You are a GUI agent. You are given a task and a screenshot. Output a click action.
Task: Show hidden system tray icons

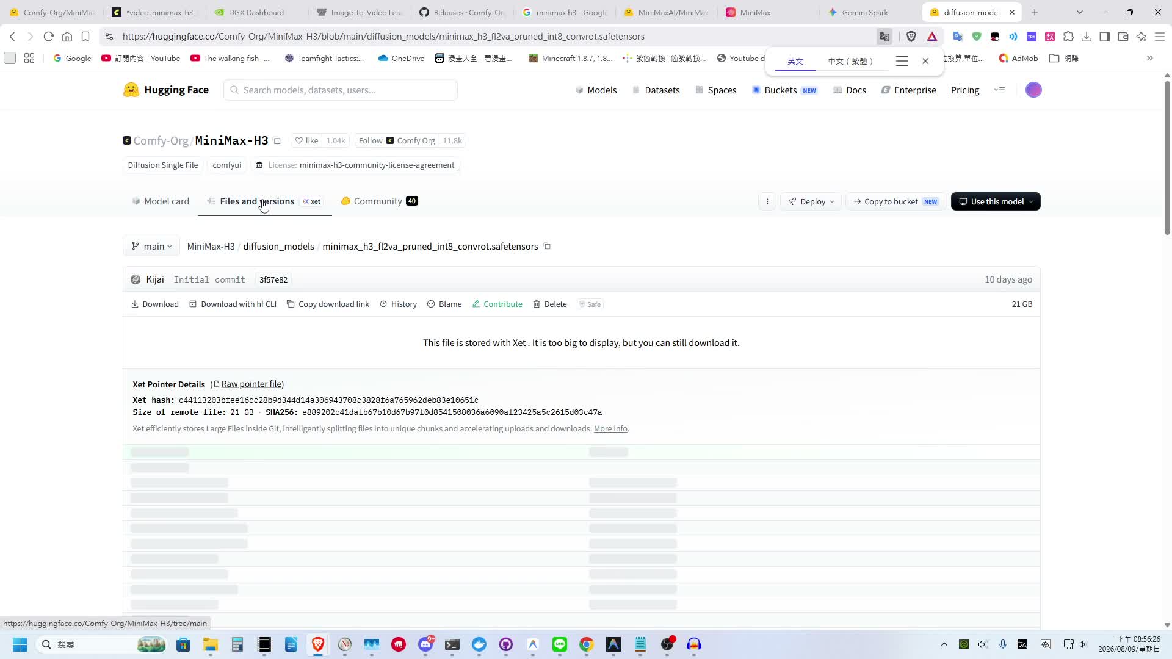tap(944, 644)
